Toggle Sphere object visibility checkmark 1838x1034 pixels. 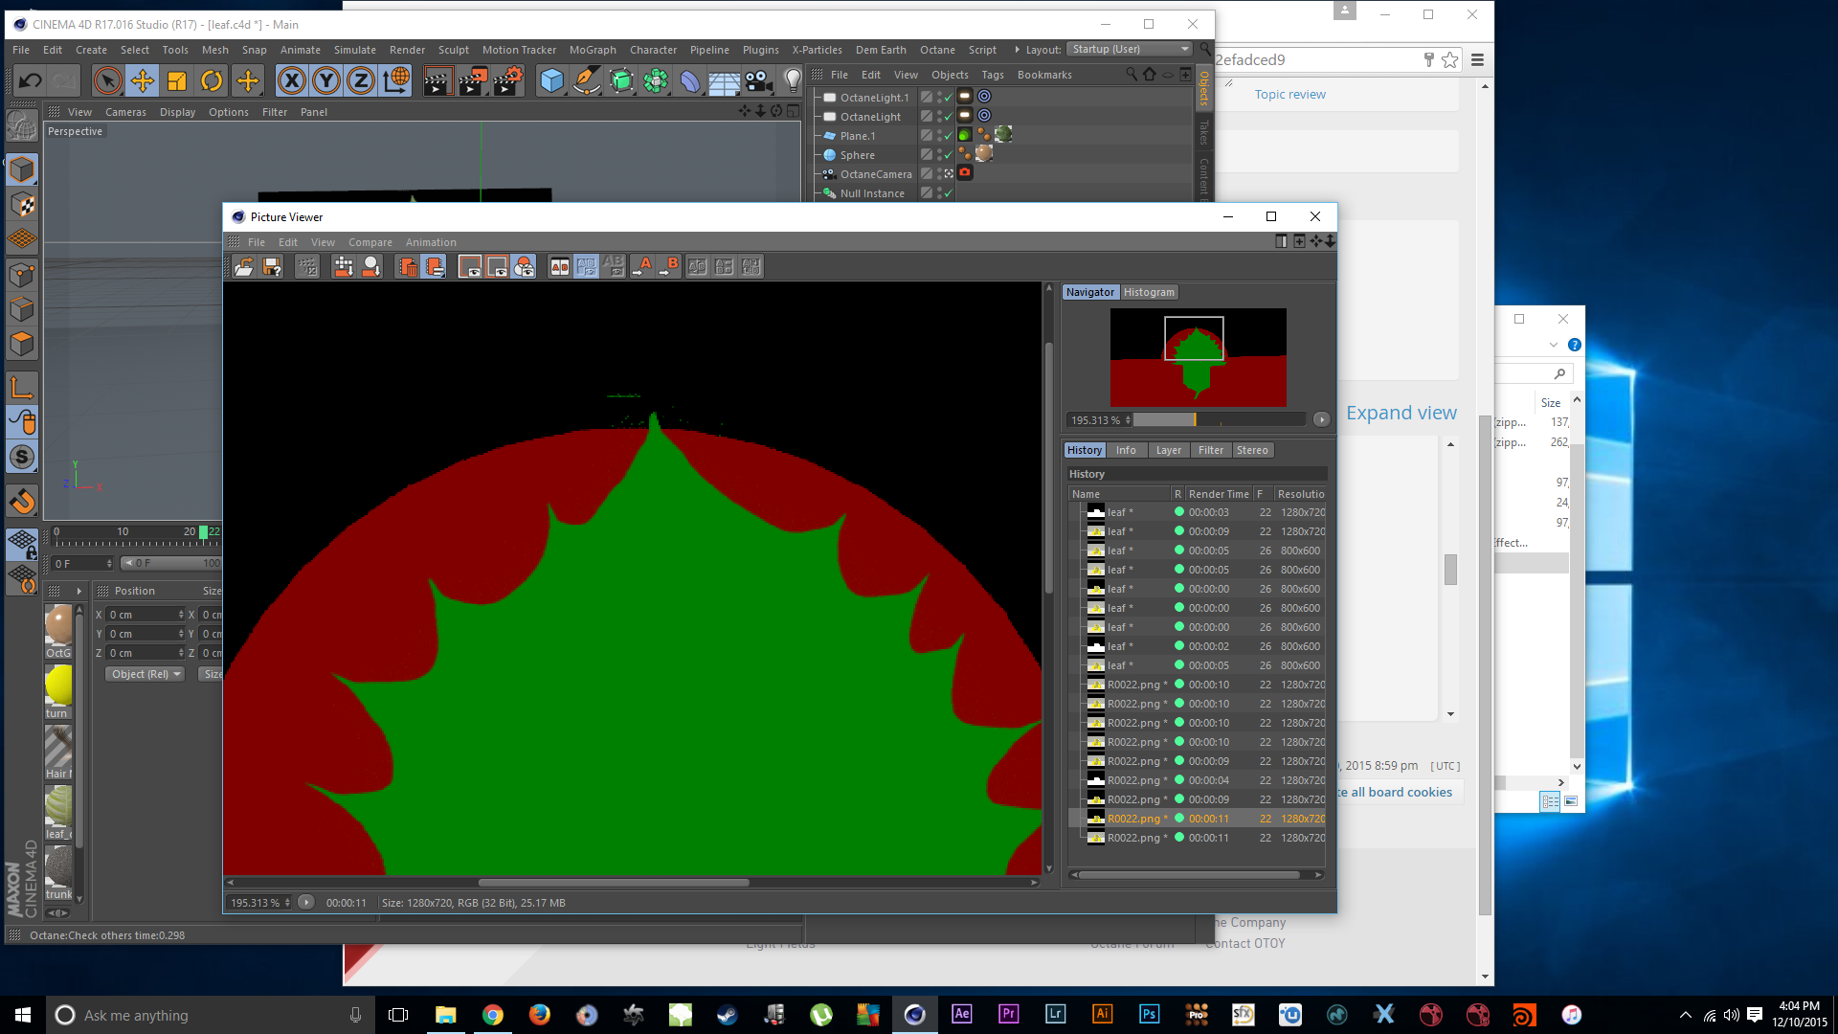click(948, 155)
